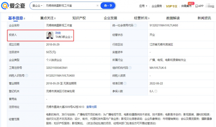216x127 pixels.
Task: Click investor 陈晓's avatar photo
Action: (x=50, y=35)
